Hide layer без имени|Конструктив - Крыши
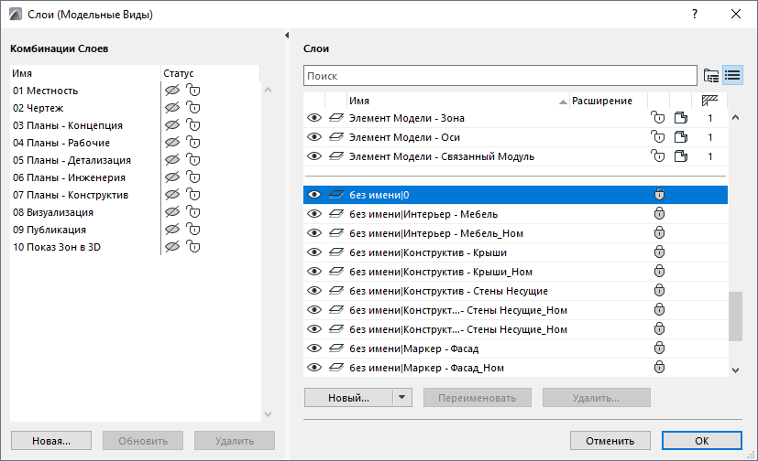Image resolution: width=758 pixels, height=461 pixels. point(314,252)
